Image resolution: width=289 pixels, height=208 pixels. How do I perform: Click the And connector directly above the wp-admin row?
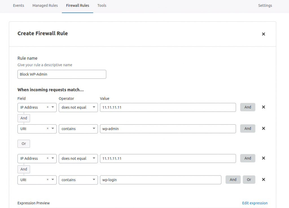point(24,118)
